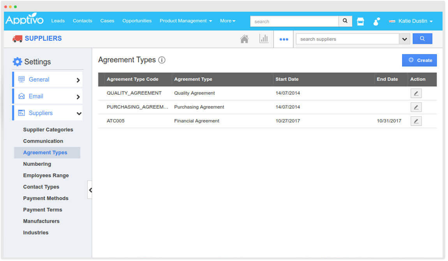Collapse the Suppliers settings section chevron

[x=80, y=113]
